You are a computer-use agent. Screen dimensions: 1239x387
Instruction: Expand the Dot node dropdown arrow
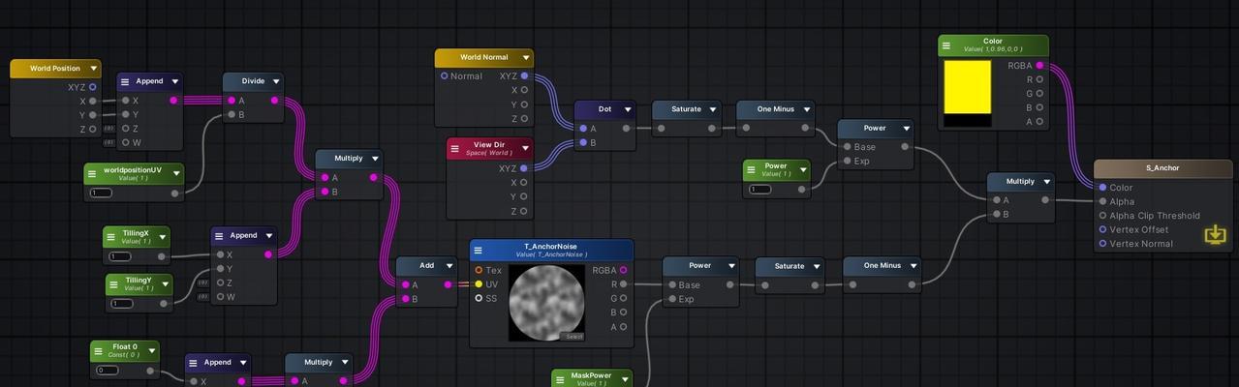(628, 109)
